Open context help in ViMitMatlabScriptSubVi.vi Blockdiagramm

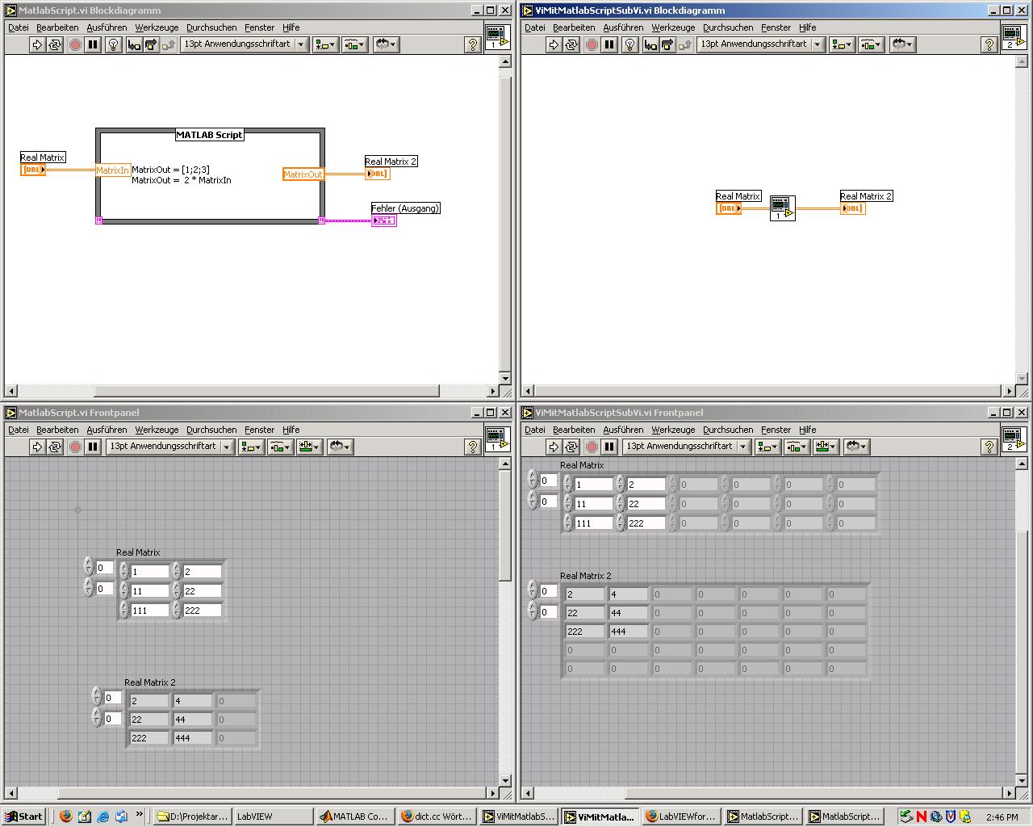pos(989,44)
